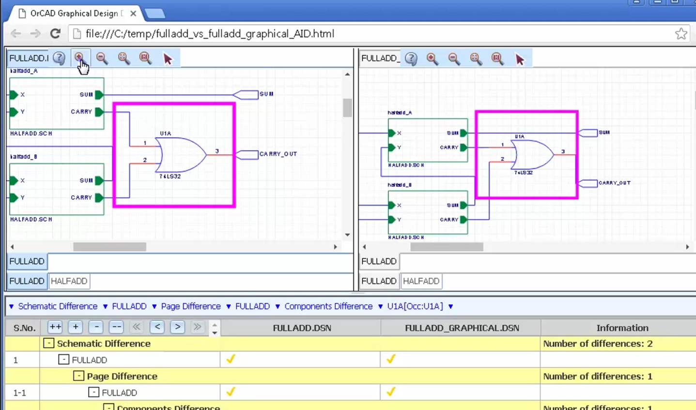Open dropdown arrow before U1A[Occ:U1A] breadcrumb
The image size is (696, 410).
tap(380, 306)
